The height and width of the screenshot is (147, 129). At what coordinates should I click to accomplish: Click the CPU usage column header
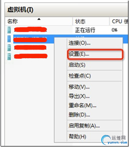point(119,21)
